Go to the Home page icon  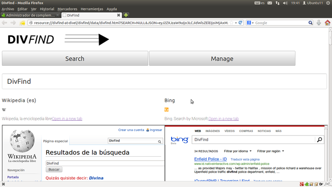[x=327, y=23]
